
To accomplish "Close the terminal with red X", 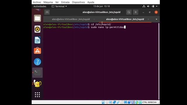I will click(156, 12).
